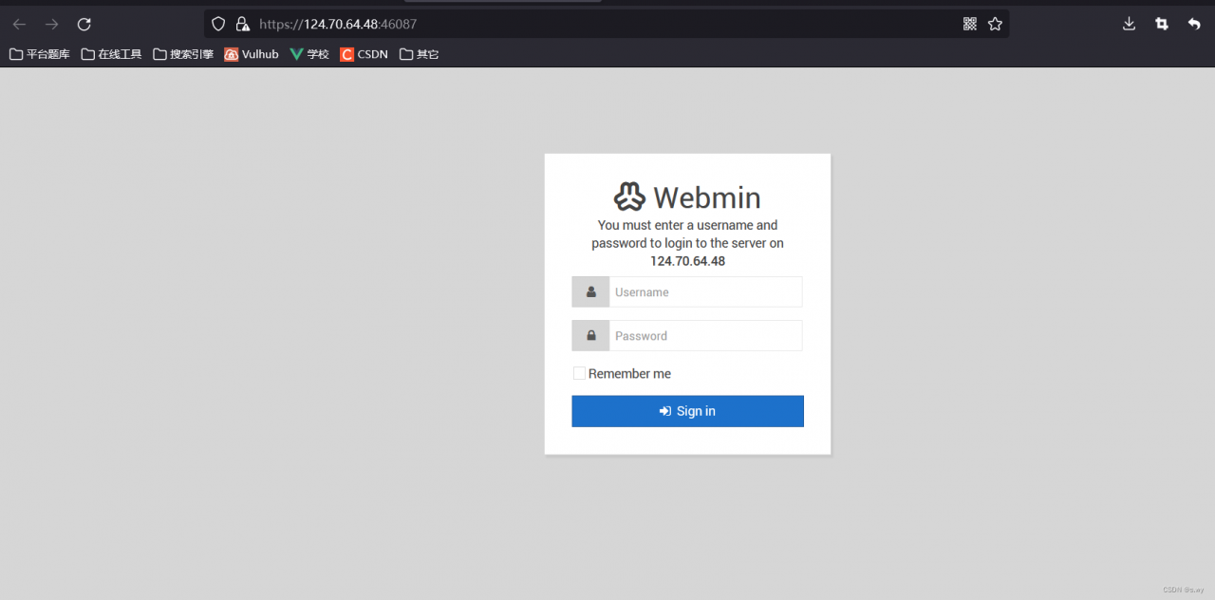Click the undo arrow icon in toolbar
This screenshot has height=600, width=1215.
tap(1194, 24)
